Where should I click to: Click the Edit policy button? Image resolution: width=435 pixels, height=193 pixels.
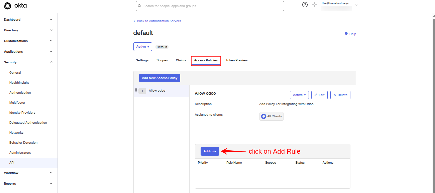pyautogui.click(x=319, y=95)
